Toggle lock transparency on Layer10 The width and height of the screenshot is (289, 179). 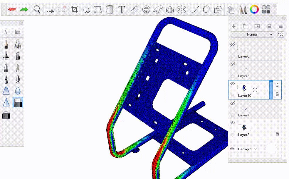click(277, 94)
